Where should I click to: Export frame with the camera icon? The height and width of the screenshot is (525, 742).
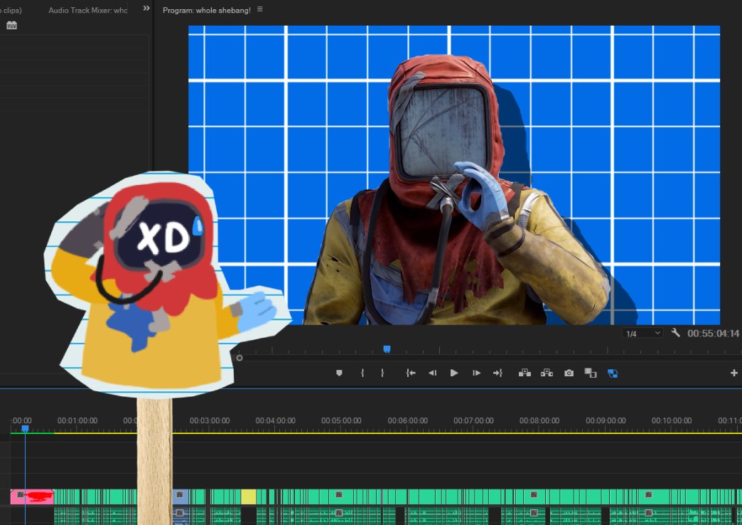coord(569,373)
